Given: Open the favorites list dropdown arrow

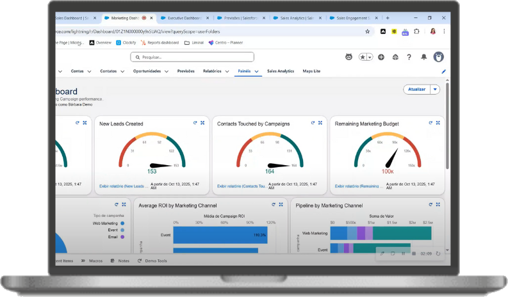Looking at the screenshot, I should click(x=370, y=58).
